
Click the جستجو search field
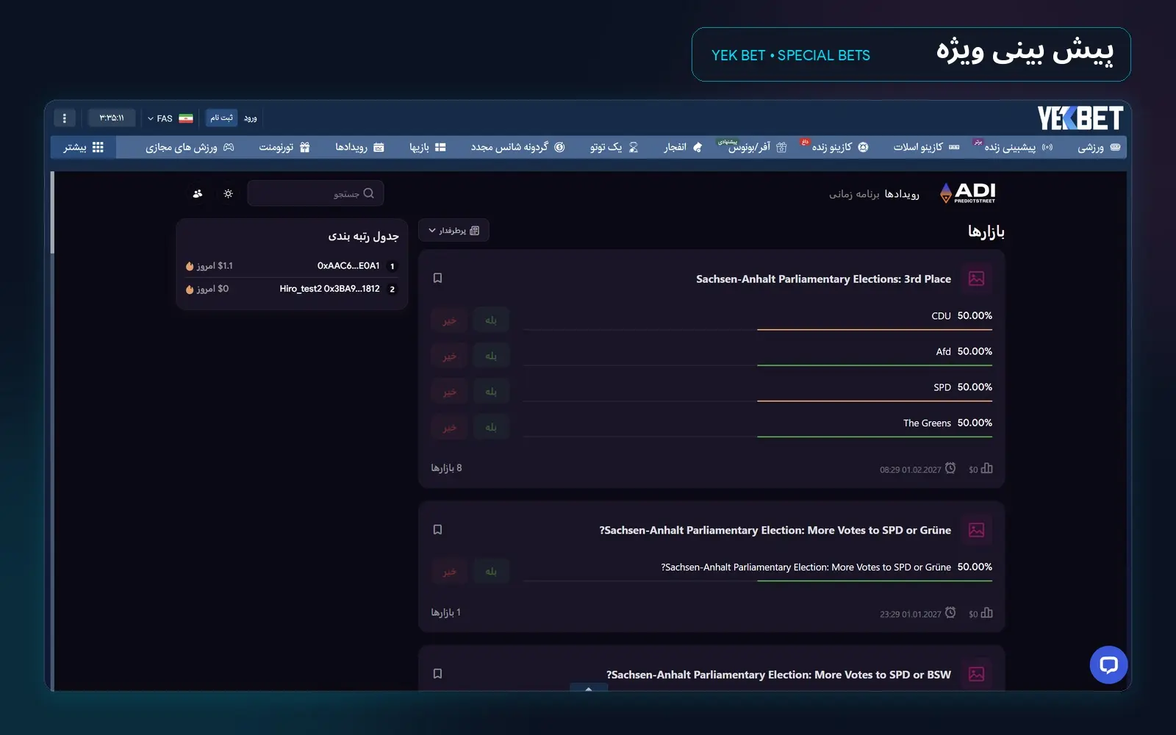click(316, 193)
